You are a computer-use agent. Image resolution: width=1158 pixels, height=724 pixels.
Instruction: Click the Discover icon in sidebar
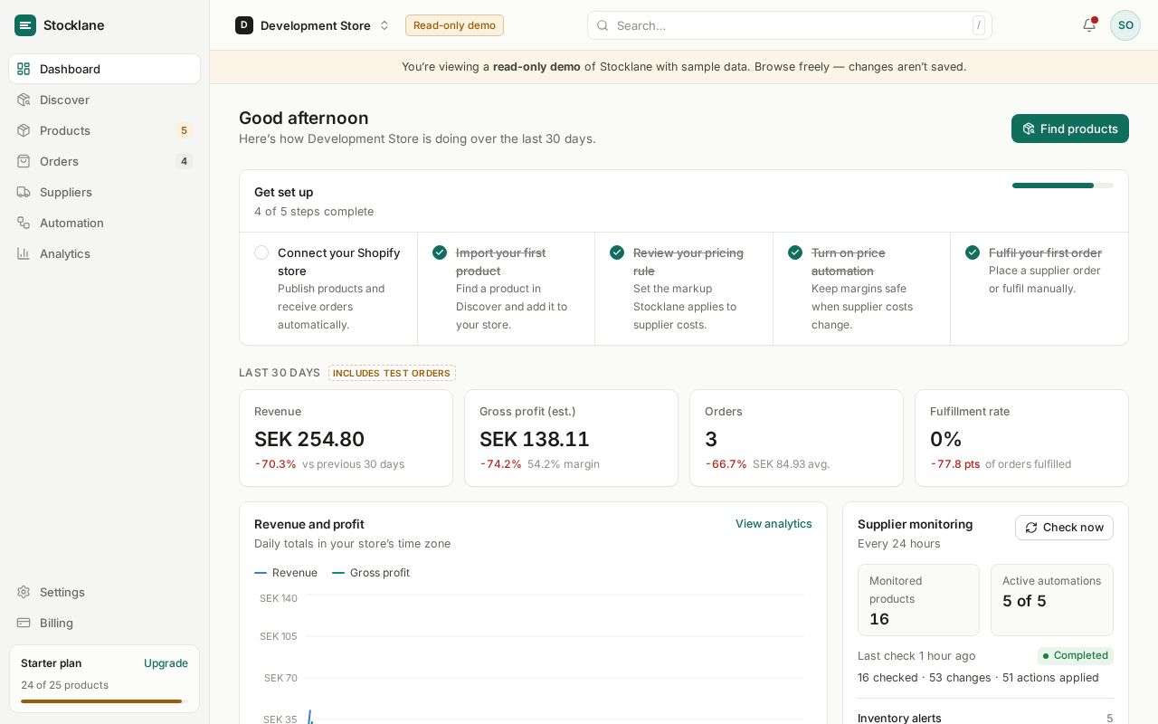24,100
